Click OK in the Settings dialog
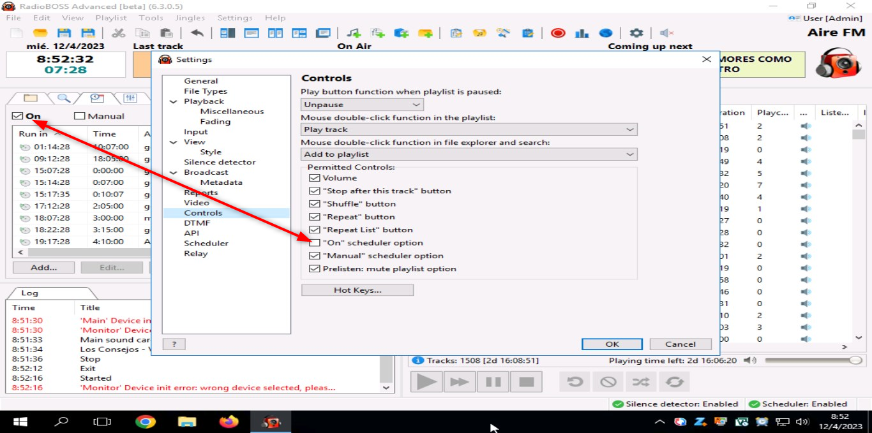The image size is (872, 433). pos(612,344)
